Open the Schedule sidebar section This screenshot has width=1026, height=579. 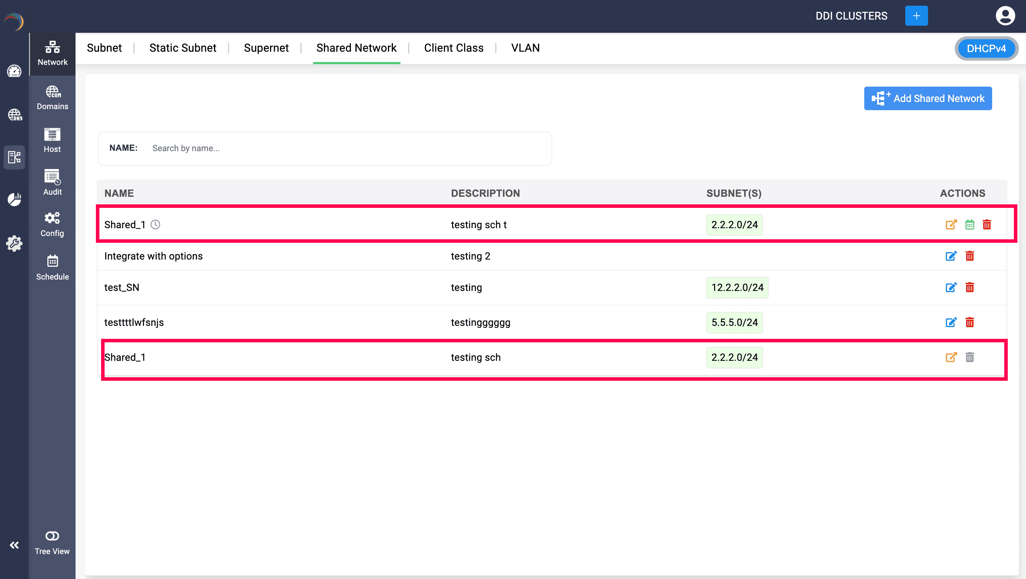coord(52,267)
